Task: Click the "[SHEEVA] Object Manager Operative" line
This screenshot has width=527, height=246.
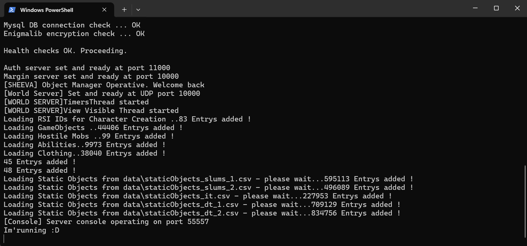Action: pos(104,85)
